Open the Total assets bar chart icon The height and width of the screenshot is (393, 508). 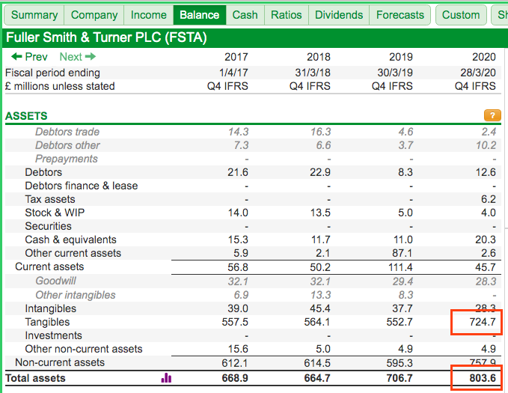point(166,378)
